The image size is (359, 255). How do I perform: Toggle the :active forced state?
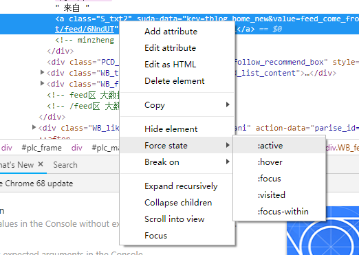pos(279,146)
